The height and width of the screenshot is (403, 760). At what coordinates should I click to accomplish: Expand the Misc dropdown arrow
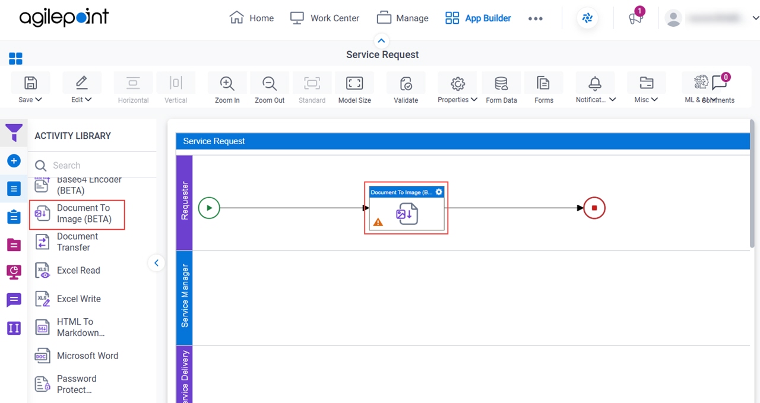pos(654,100)
